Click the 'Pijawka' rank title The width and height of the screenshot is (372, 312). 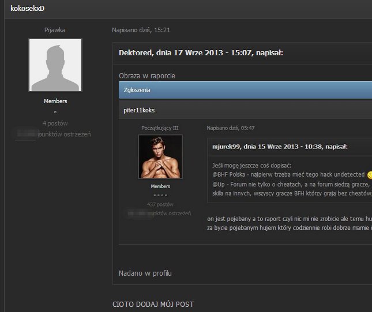point(55,30)
